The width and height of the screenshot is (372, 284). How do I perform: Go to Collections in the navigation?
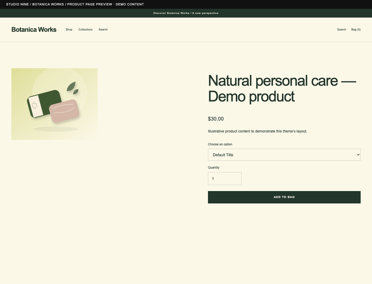[86, 29]
